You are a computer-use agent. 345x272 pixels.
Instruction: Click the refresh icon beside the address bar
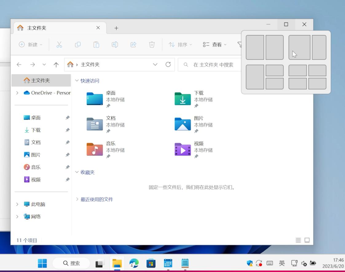pyautogui.click(x=168, y=65)
